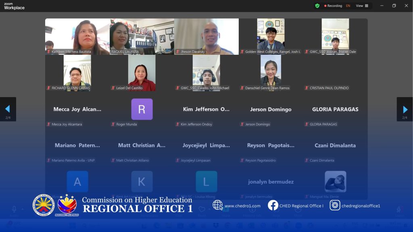The height and width of the screenshot is (232, 413).
Task: Click the purple R avatar of Roger Munda
Action: [x=142, y=109]
